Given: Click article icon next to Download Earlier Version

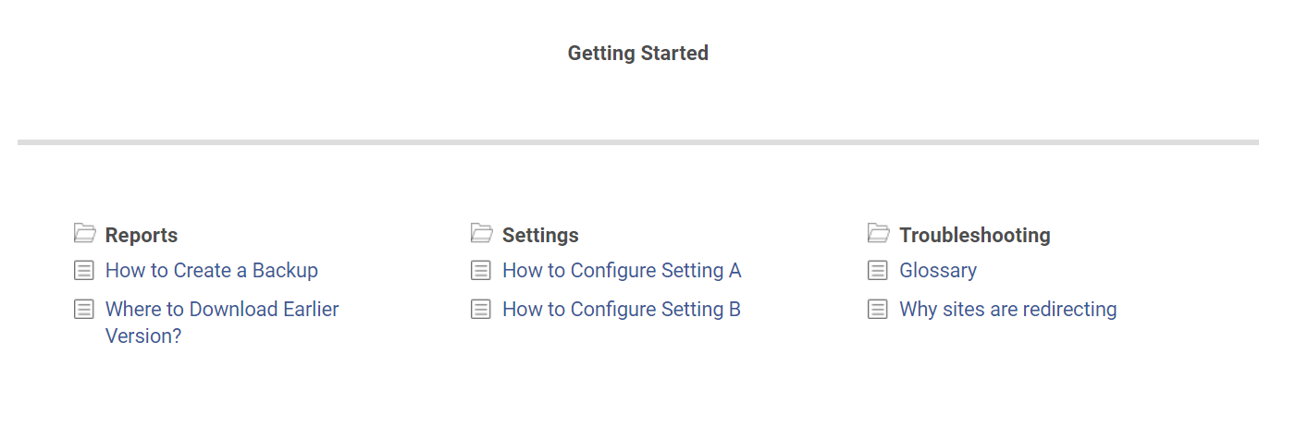Looking at the screenshot, I should pos(84,310).
